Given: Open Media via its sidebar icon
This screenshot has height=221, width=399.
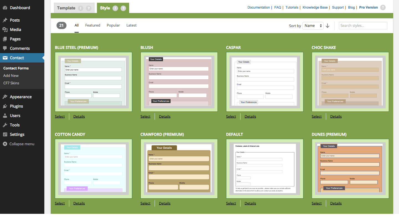Looking at the screenshot, I should (x=5, y=30).
